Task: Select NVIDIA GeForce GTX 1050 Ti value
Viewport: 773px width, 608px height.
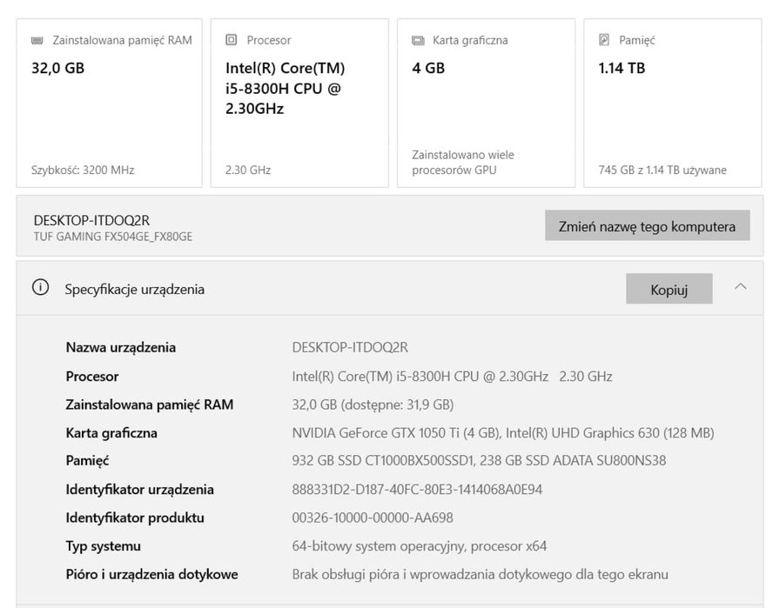Action: pyautogui.click(x=503, y=432)
